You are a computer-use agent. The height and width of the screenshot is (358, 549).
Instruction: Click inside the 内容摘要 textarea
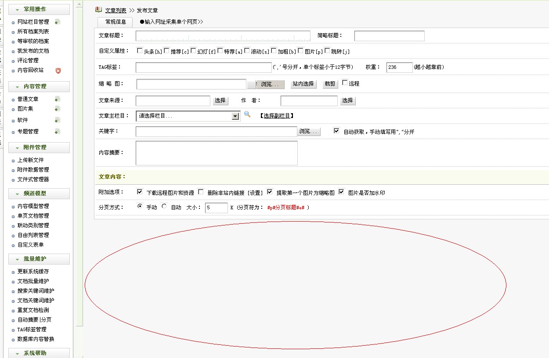(217, 153)
